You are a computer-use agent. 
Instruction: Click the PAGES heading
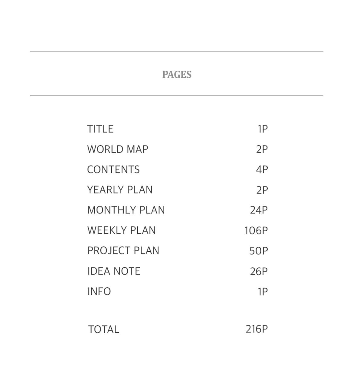click(177, 75)
